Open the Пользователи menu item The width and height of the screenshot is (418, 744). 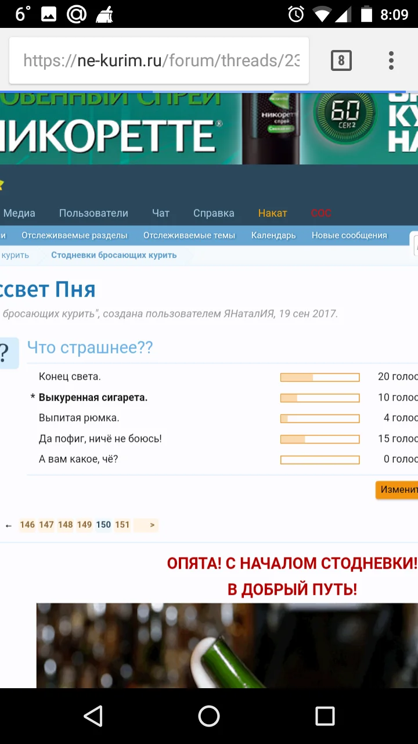tap(93, 213)
